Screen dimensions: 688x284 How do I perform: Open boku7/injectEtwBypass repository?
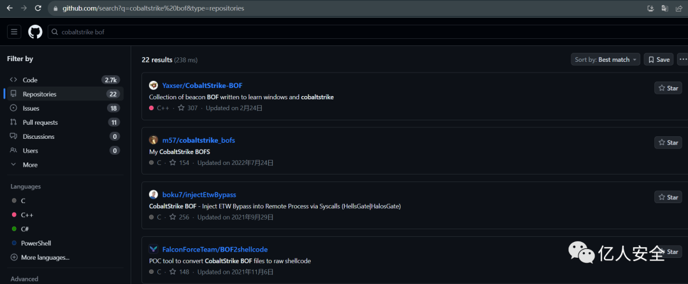[x=199, y=195]
